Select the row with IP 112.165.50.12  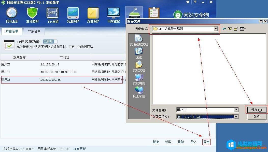pyautogui.click(x=63, y=64)
